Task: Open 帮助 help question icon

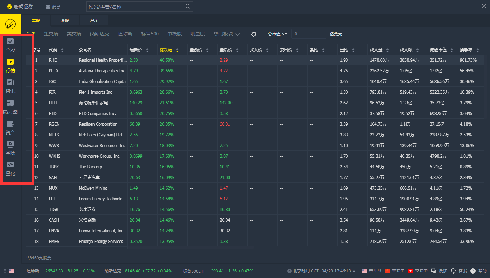Action: [x=473, y=271]
